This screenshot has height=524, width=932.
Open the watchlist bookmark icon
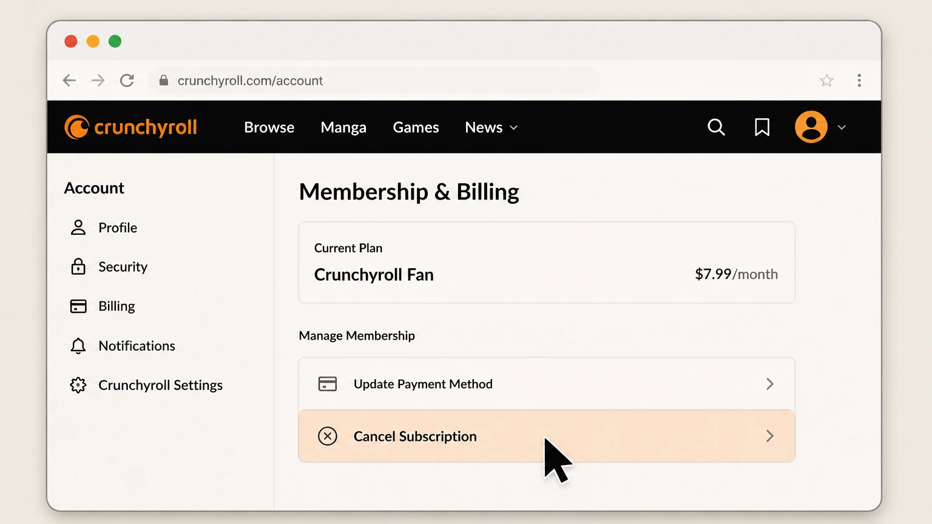pos(762,127)
